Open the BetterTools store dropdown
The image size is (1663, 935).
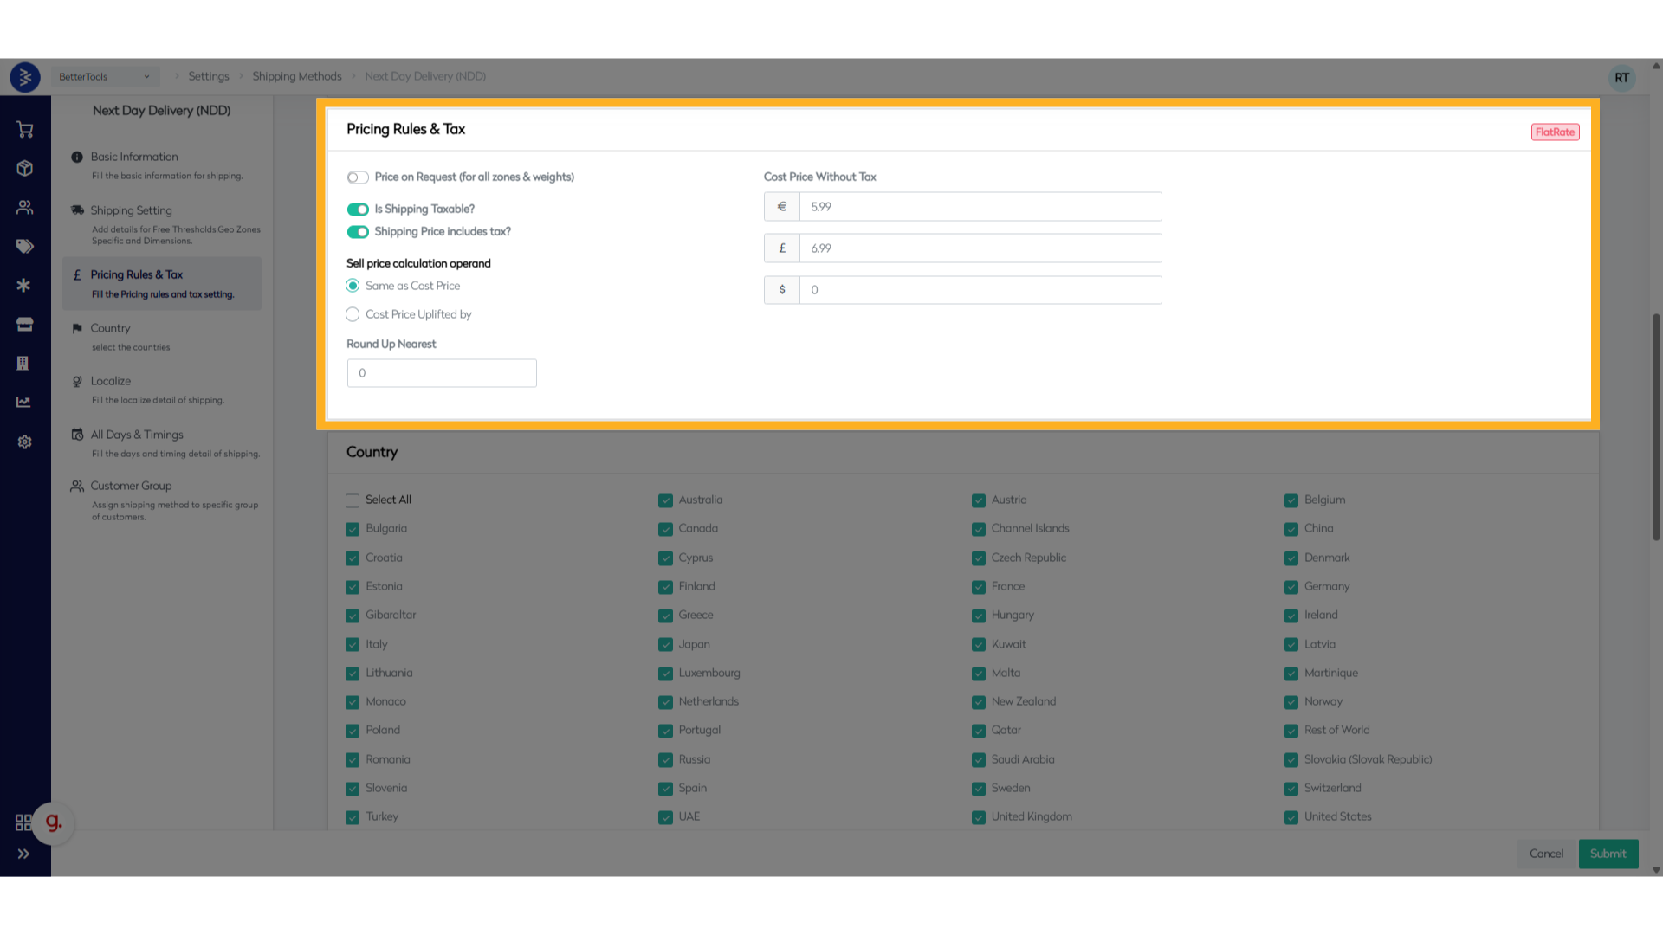tap(104, 77)
